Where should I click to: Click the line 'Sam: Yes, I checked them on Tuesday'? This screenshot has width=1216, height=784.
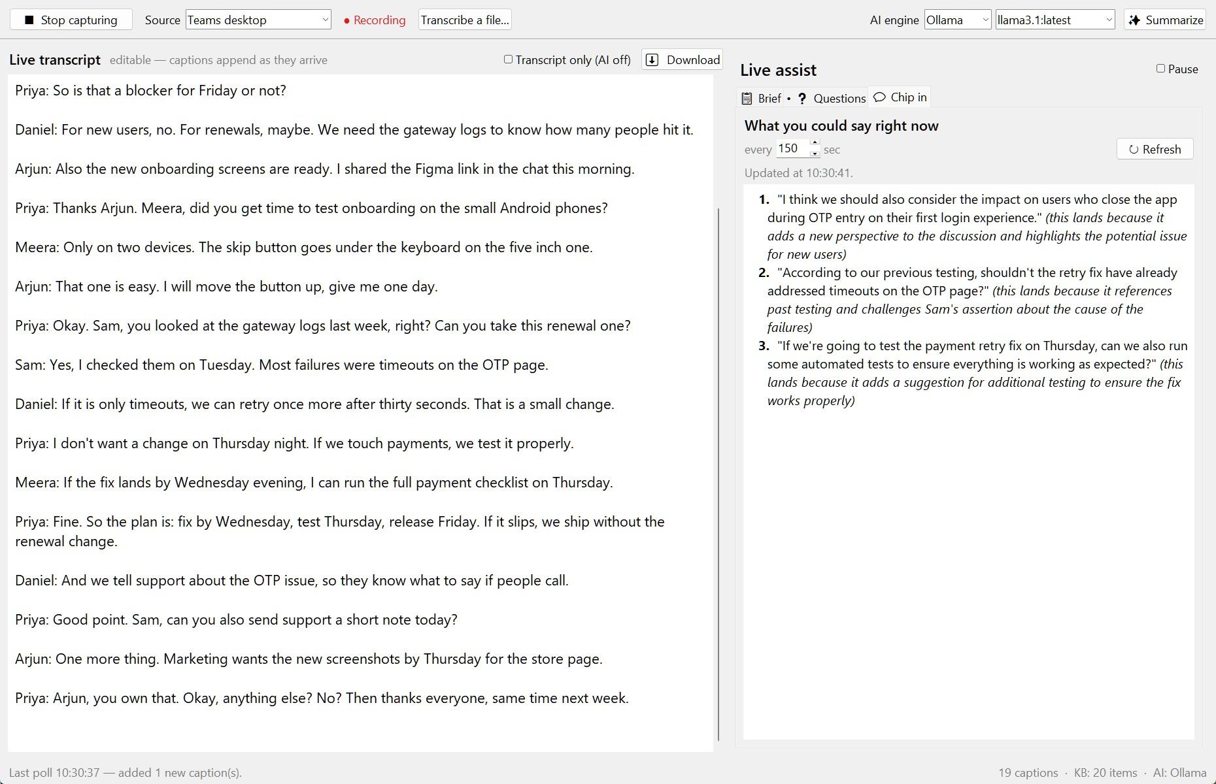(x=282, y=365)
